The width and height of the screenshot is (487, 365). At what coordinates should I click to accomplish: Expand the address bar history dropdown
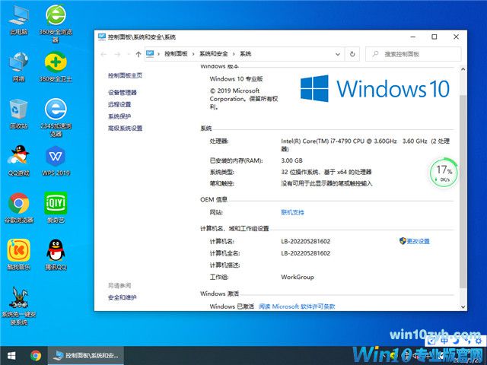[x=338, y=54]
